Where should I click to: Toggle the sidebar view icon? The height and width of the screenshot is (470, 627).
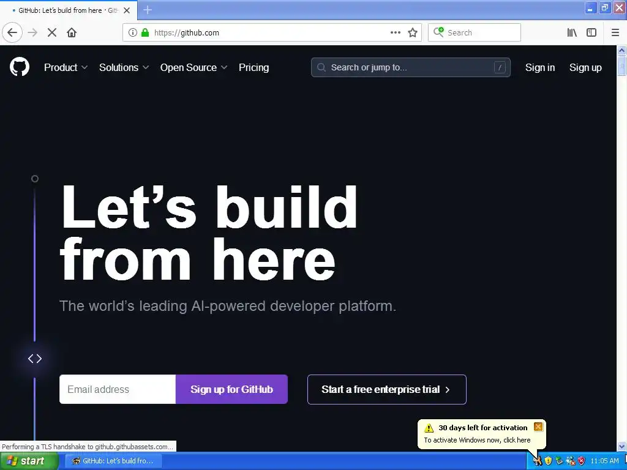coord(591,32)
